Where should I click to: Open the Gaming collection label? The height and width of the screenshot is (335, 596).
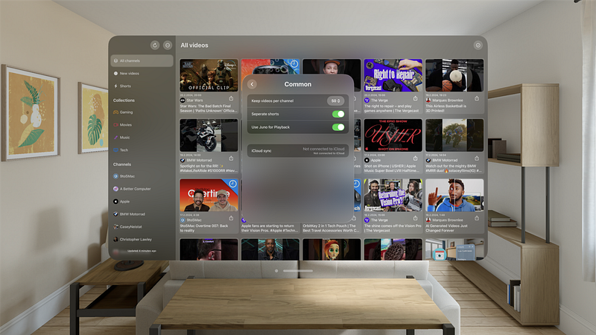[126, 112]
